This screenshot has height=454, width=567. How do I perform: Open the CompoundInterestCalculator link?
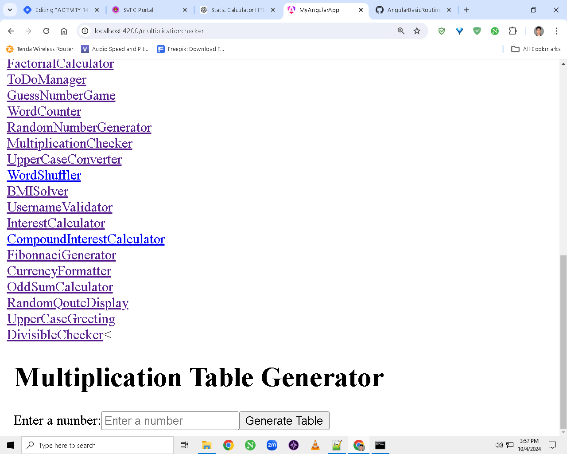[86, 239]
